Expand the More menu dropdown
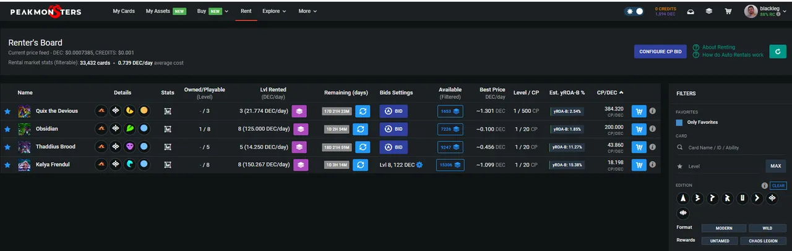This screenshot has width=792, height=251. tap(308, 11)
